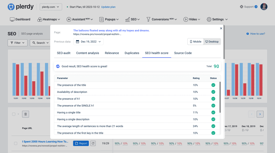Screen dimensions: 275x153
Task: Click the Filter funnel icon
Action: (12, 43)
